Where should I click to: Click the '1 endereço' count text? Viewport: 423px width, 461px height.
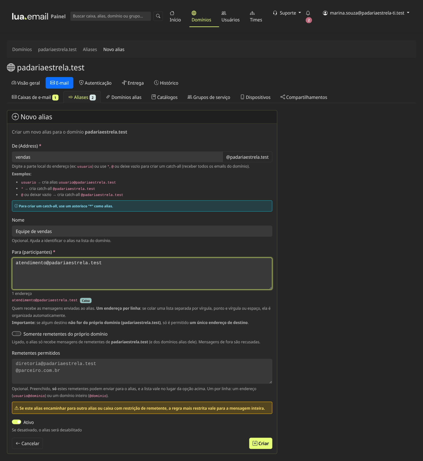pos(22,294)
